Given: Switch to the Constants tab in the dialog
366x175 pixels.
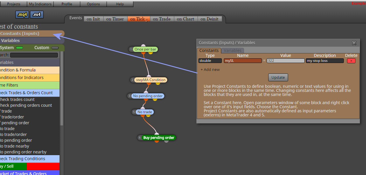Looking at the screenshot, I should pos(209,50).
